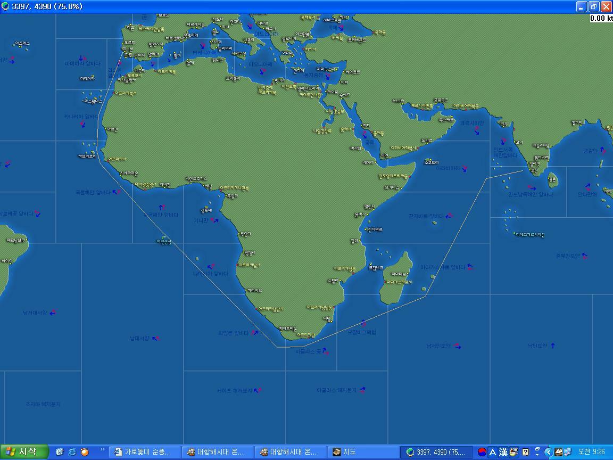Click wind arrow beside 희망봉 앞바다
Screen dimensions: 613x460
pyautogui.click(x=255, y=333)
